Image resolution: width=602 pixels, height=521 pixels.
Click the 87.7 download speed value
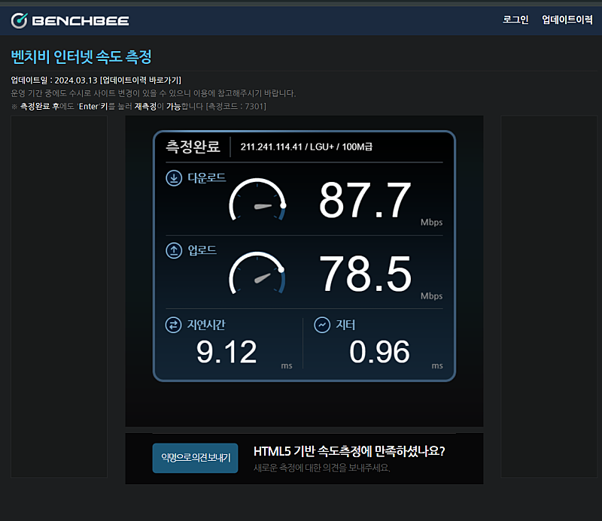point(365,201)
